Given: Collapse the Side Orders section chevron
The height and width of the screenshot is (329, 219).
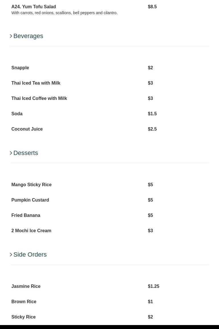Looking at the screenshot, I should [x=11, y=255].
